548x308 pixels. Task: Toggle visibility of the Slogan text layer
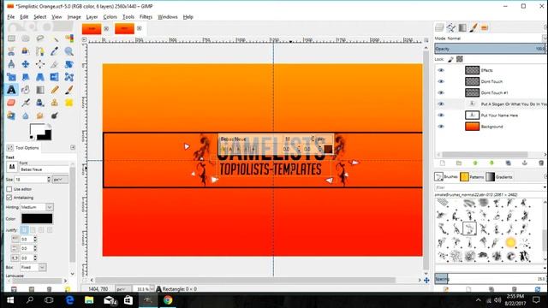441,104
